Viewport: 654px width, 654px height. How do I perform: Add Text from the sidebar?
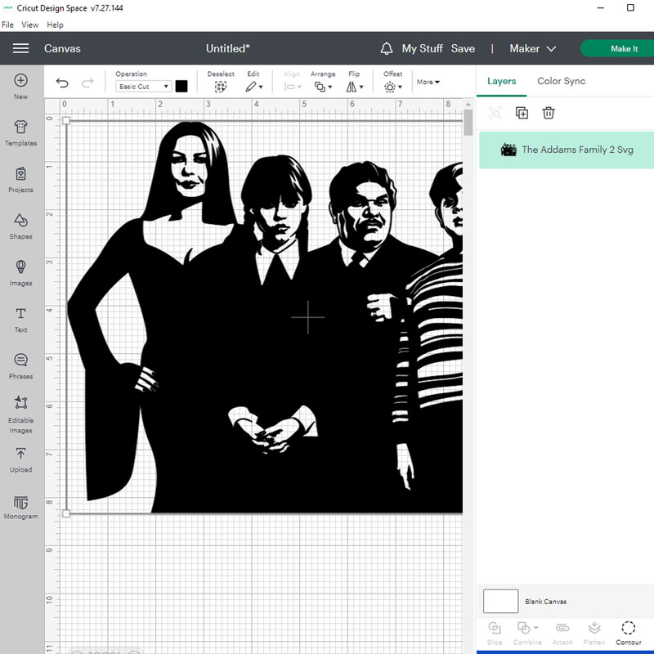20,319
